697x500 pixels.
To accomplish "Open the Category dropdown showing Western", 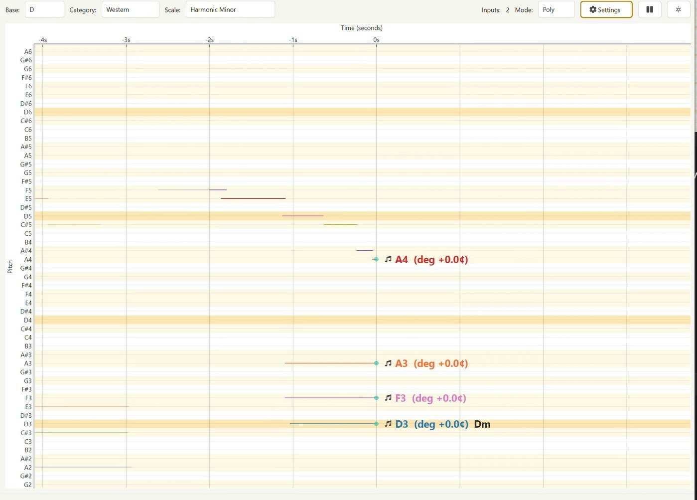I will 130,9.
